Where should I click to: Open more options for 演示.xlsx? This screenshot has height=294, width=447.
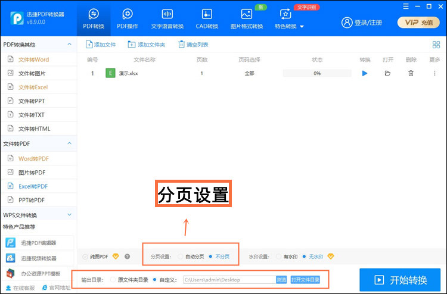pyautogui.click(x=434, y=73)
